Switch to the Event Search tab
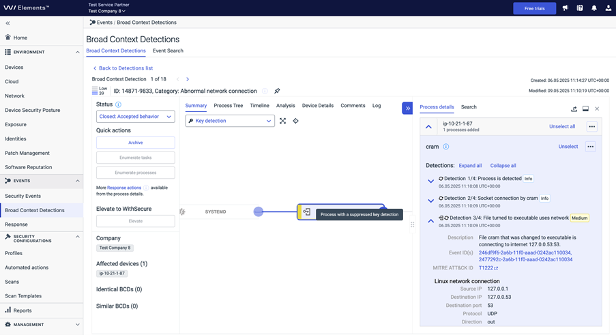616x335 pixels. (x=168, y=50)
